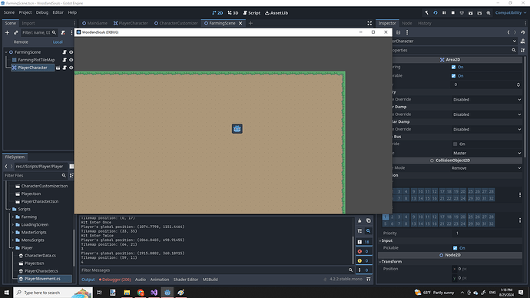This screenshot has height=298, width=530.
Task: Switch to the Script workspace
Action: click(251, 13)
